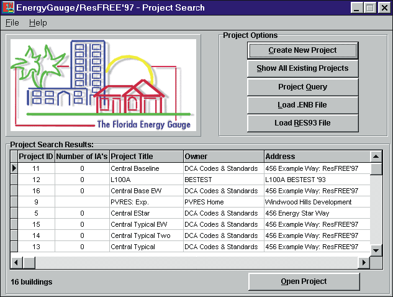The height and width of the screenshot is (297, 393).
Task: Minimize the Project Search window
Action: point(356,7)
